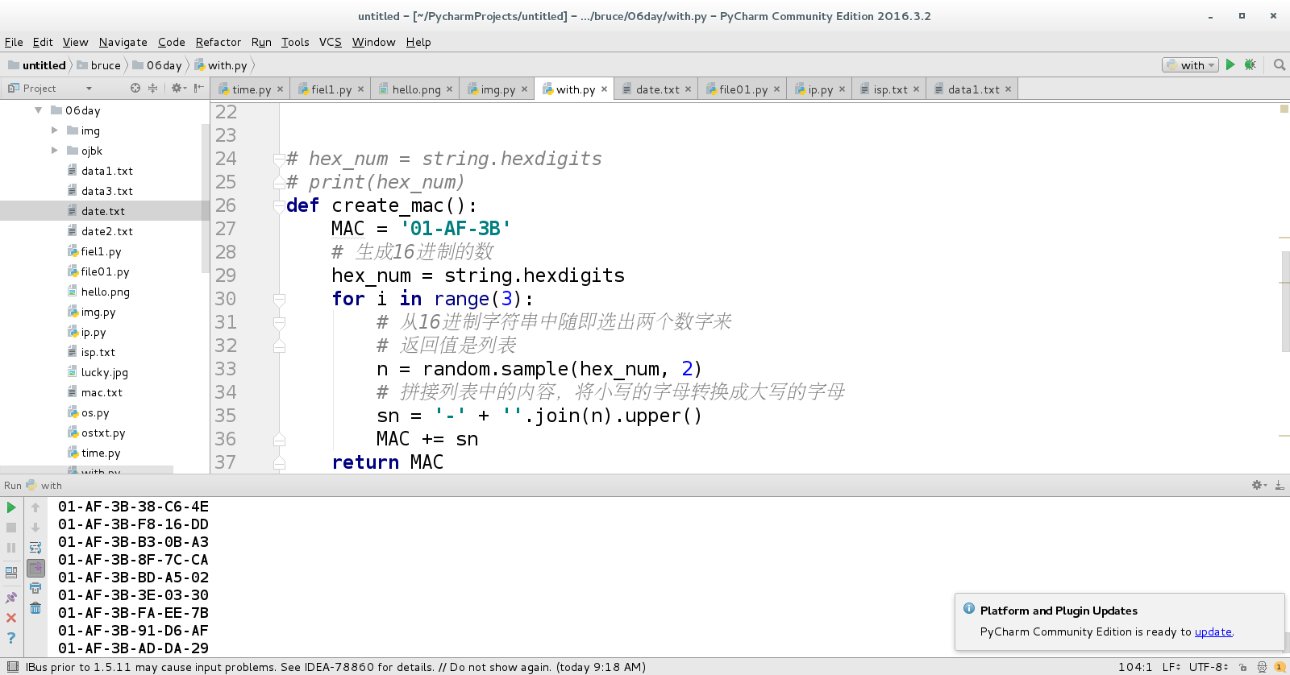
Task: Open the Refactor menu
Action: (218, 42)
